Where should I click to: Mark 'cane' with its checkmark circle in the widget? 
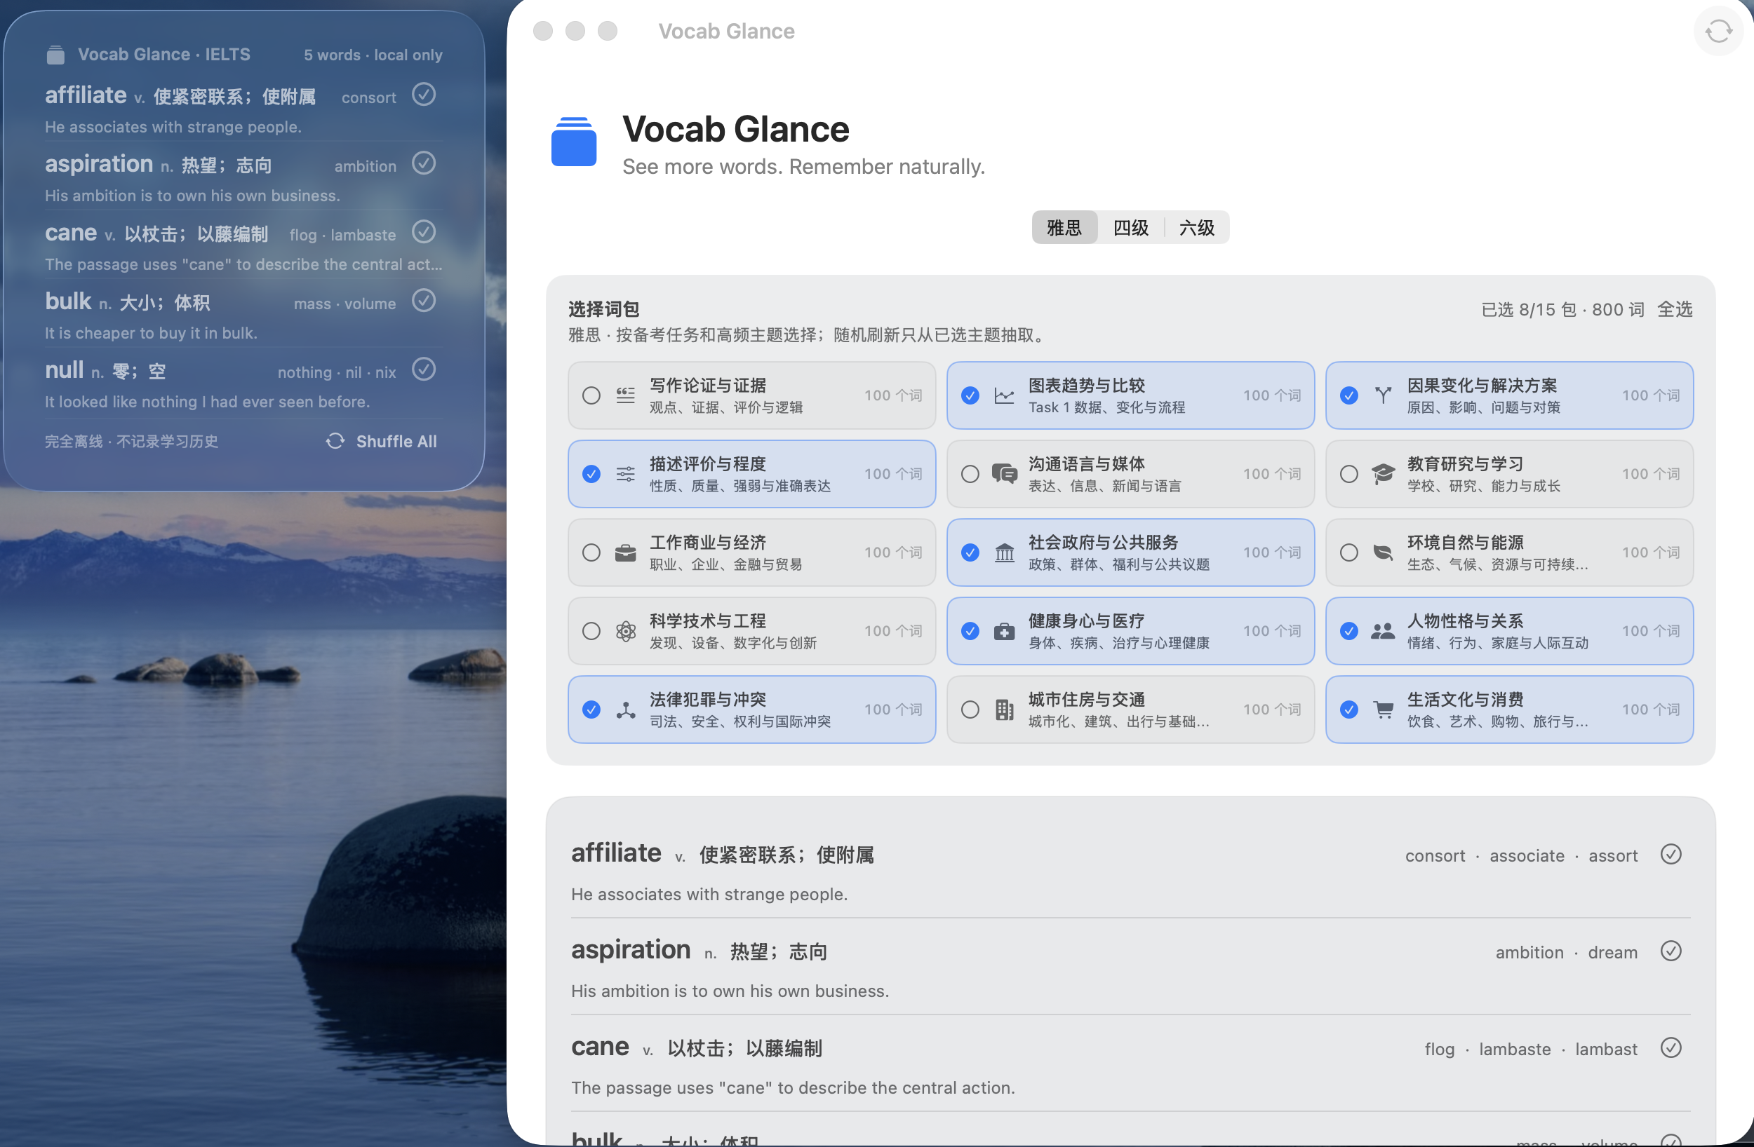[423, 231]
